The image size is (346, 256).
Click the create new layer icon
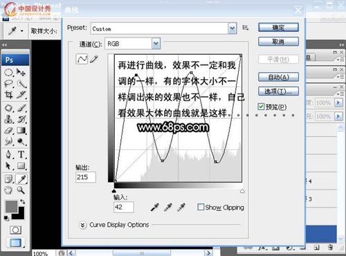[x=317, y=247]
